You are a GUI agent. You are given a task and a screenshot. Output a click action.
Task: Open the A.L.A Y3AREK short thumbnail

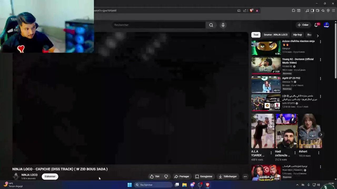pyautogui.click(x=263, y=131)
